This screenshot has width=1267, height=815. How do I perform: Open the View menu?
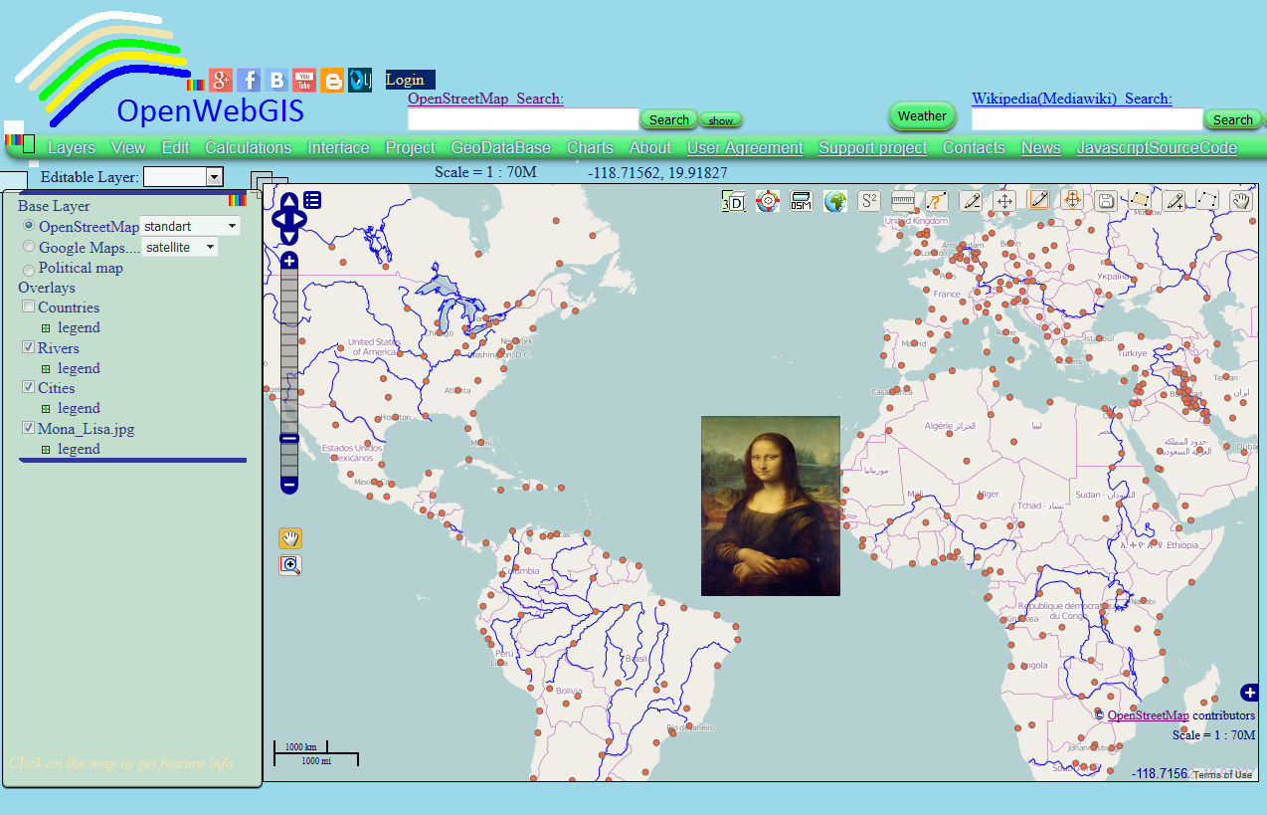tap(128, 147)
